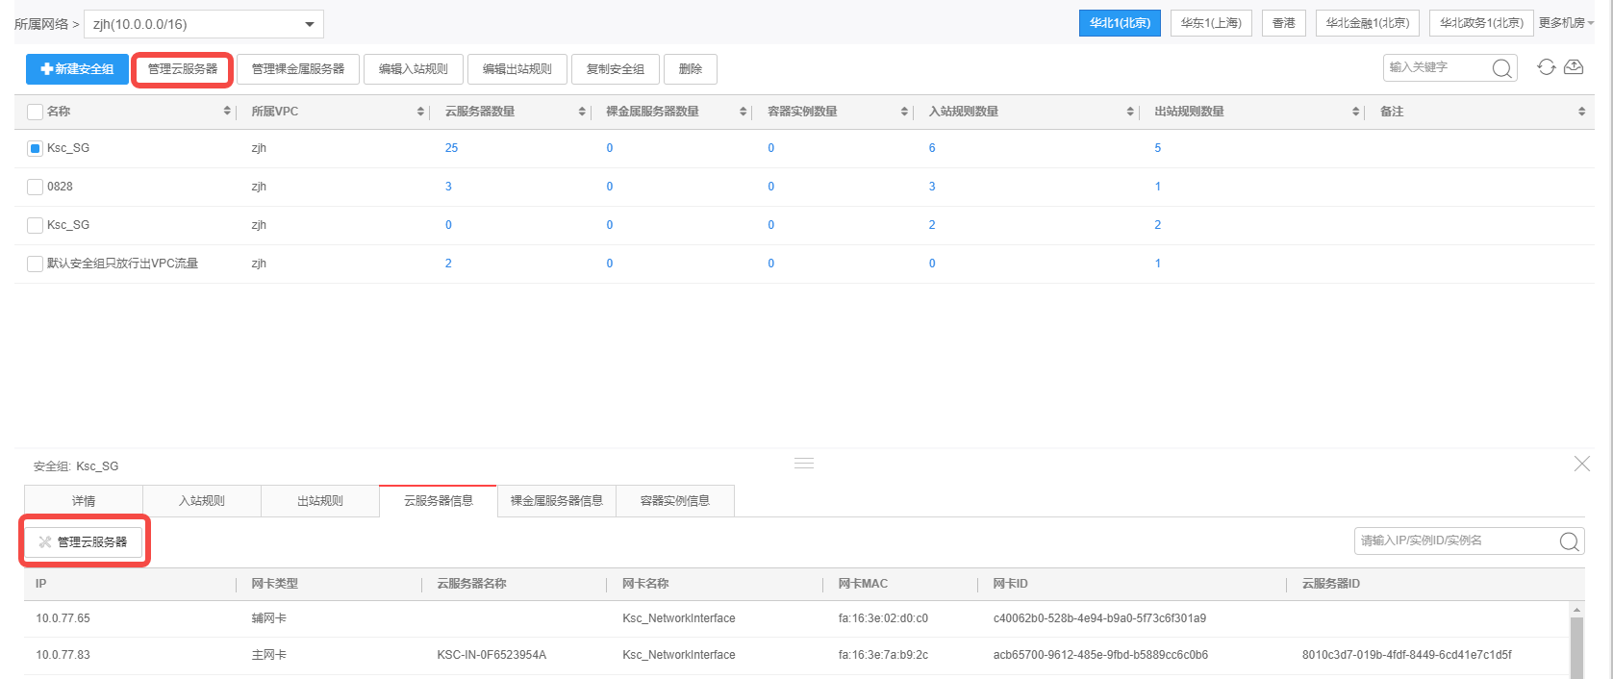The height and width of the screenshot is (679, 1613).
Task: Select the 华北金融1(北京) region
Action: [x=1368, y=23]
